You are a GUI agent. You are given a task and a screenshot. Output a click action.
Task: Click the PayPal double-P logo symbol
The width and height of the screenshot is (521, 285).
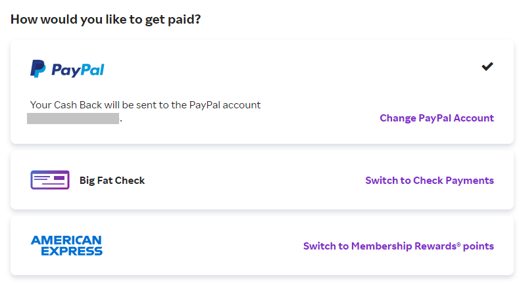pyautogui.click(x=38, y=68)
